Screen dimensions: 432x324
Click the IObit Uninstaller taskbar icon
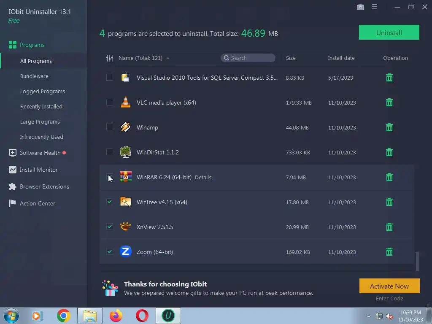168,316
